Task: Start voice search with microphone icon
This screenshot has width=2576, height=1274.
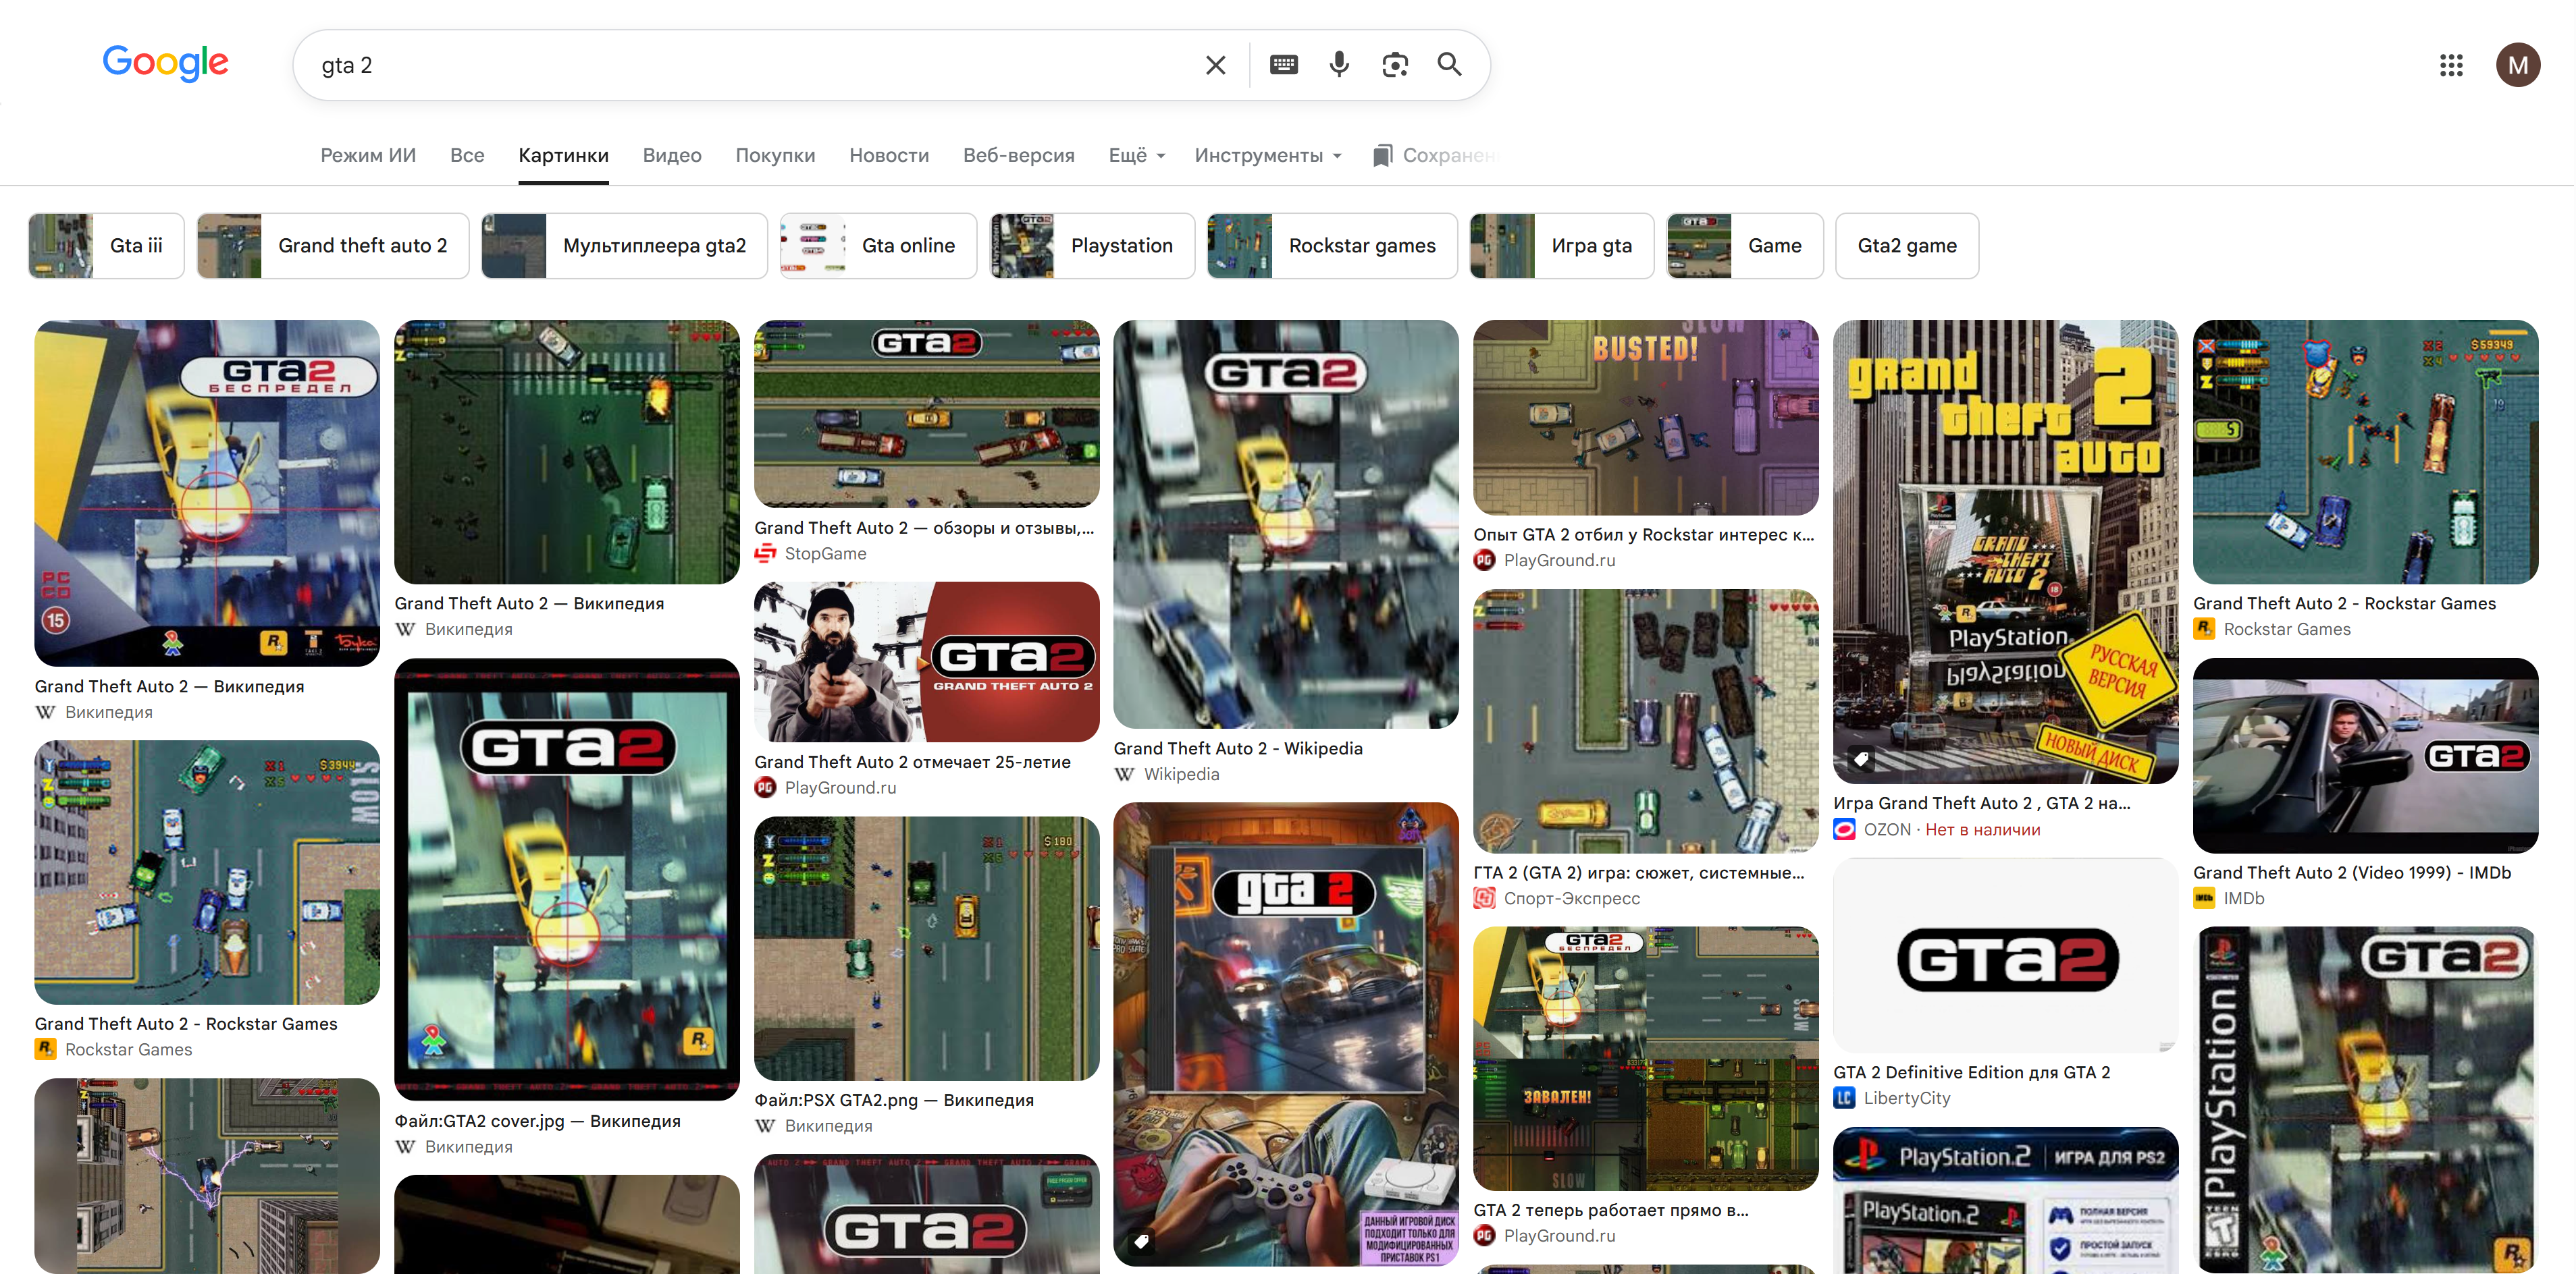Action: point(1339,65)
